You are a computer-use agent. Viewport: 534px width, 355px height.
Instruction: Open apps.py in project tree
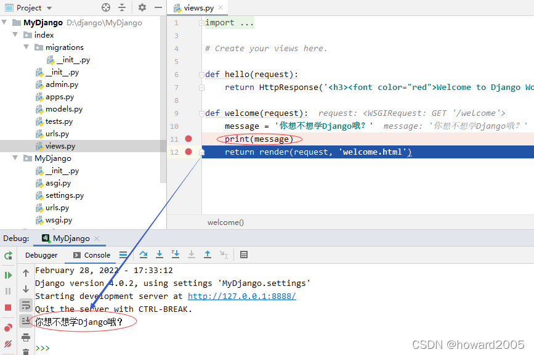coord(55,97)
